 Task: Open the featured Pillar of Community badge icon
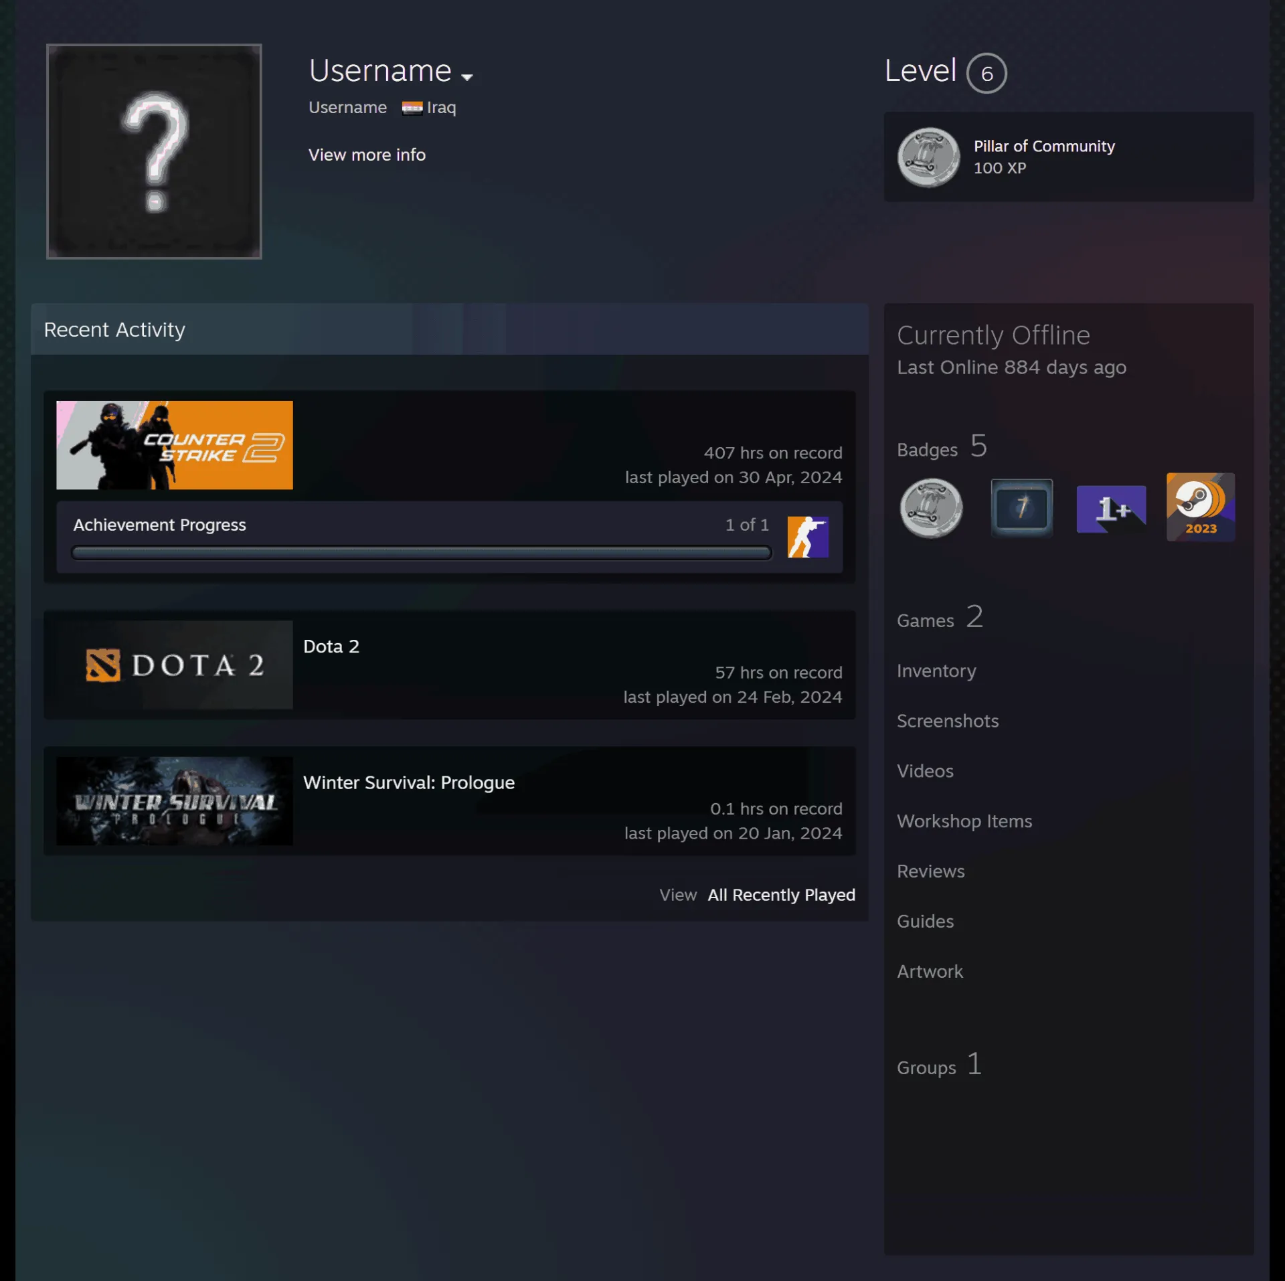(928, 157)
